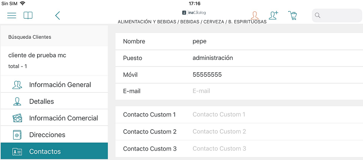Open the shopping cart icon

coord(293,16)
